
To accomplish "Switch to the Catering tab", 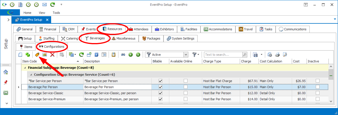I will pyautogui.click(x=70, y=39).
